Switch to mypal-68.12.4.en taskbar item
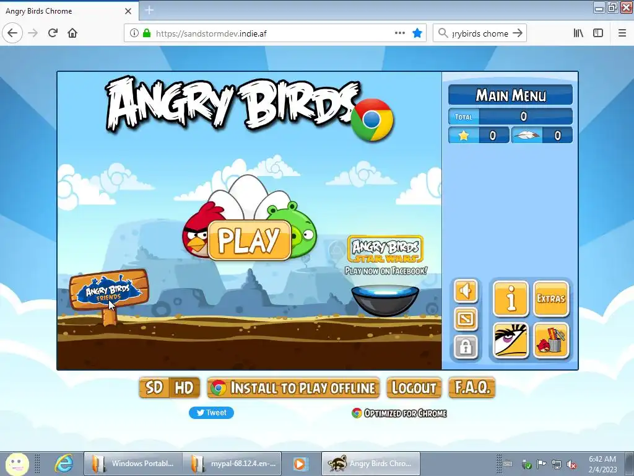The width and height of the screenshot is (634, 476). pos(232,464)
